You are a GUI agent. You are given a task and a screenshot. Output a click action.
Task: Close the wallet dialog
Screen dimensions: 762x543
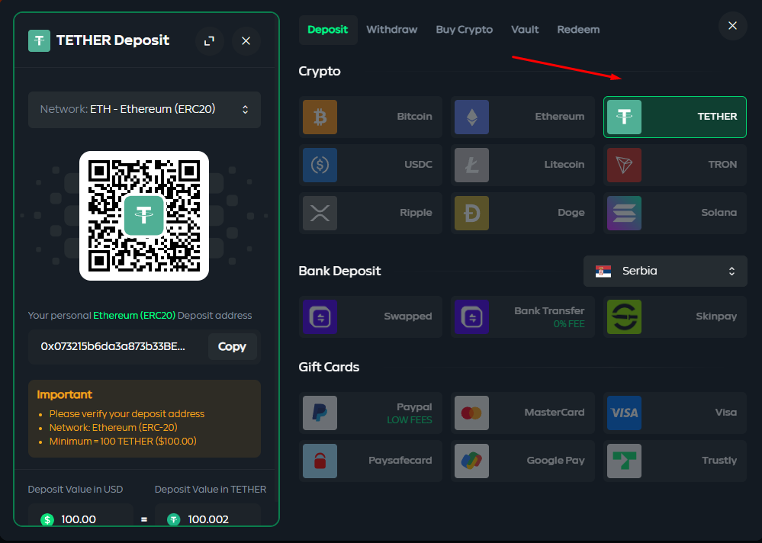tap(732, 26)
